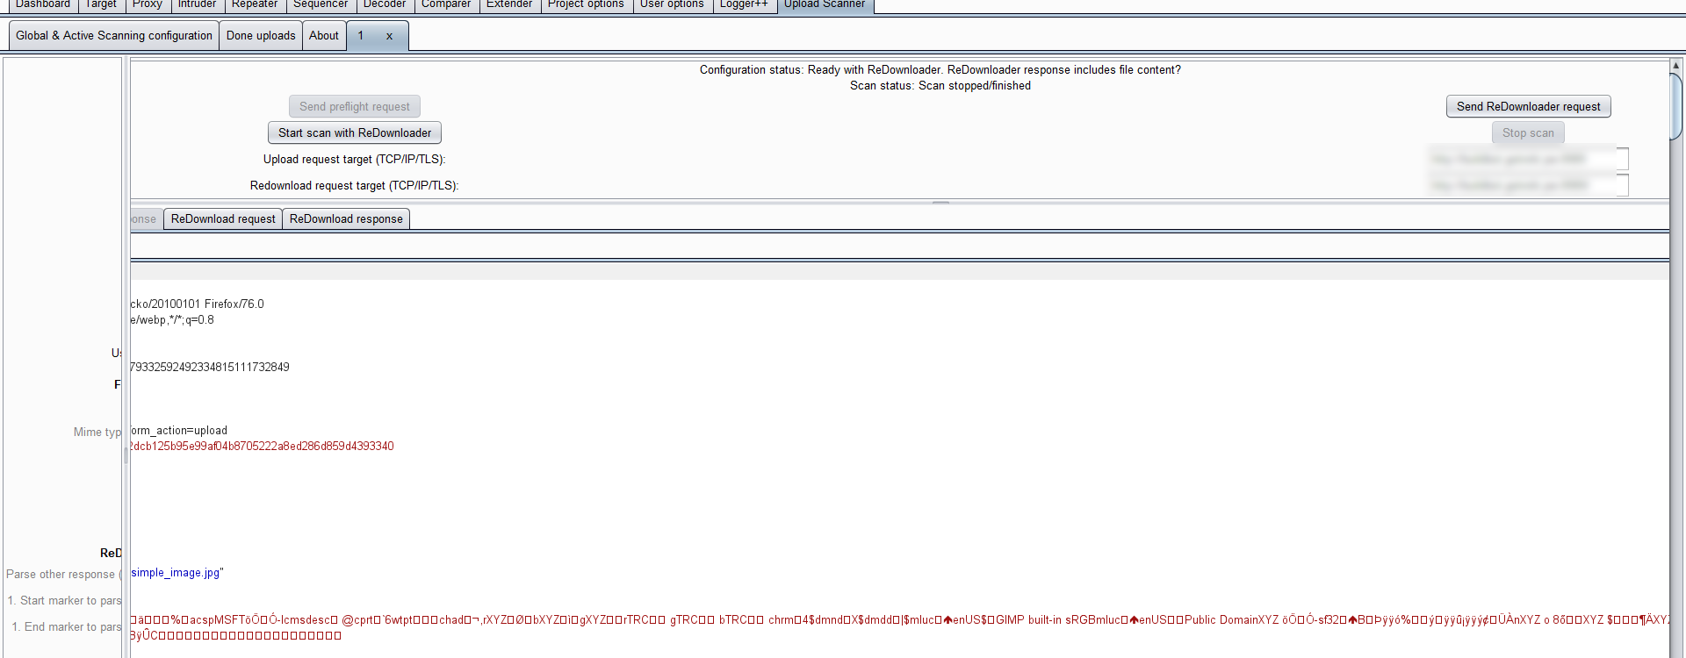Click the Redownload request target input field
The image size is (1686, 658).
point(1530,185)
